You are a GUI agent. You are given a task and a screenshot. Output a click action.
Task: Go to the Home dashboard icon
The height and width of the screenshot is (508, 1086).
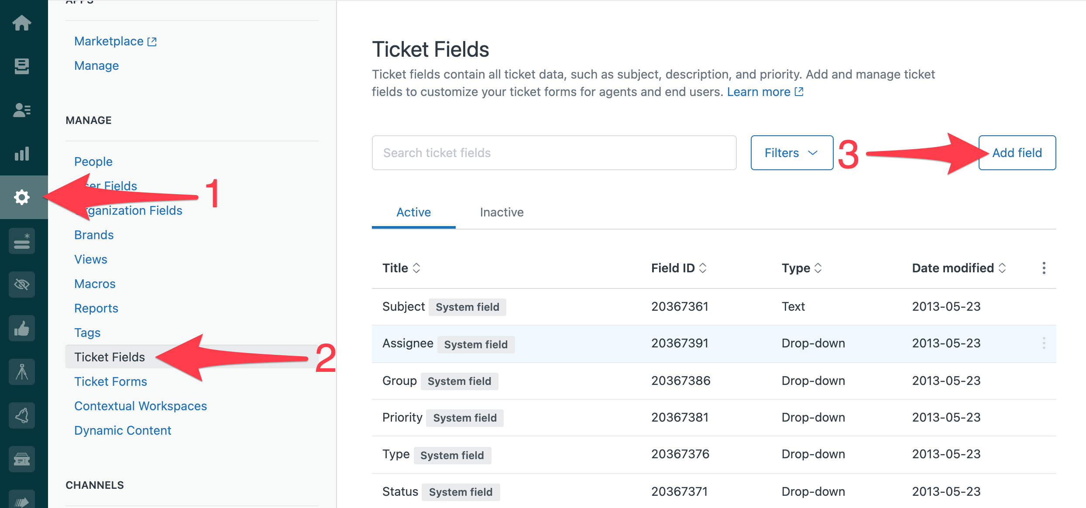tap(22, 23)
